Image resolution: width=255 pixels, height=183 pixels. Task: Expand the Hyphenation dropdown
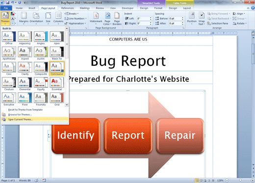pyautogui.click(x=76, y=24)
